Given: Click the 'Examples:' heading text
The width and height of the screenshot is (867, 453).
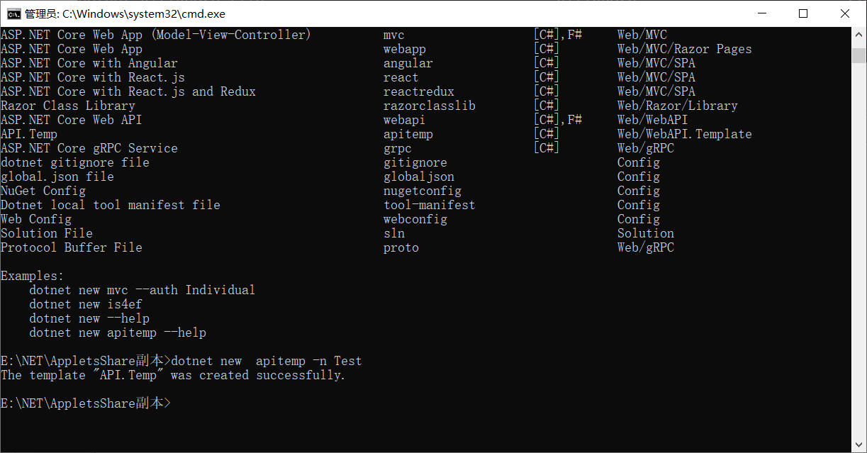Looking at the screenshot, I should pos(33,276).
